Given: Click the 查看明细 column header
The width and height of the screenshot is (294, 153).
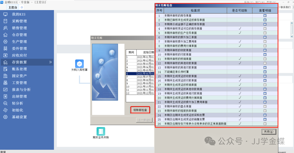Looking at the screenshot, I should point(265,10).
